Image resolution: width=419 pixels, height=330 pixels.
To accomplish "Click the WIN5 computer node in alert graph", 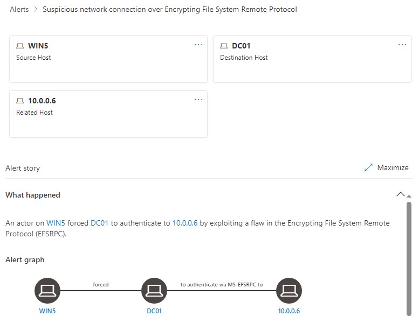I will point(47,291).
